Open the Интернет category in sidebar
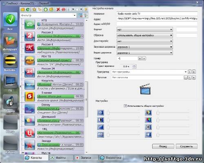The height and width of the screenshot is (163, 204). 10,40
